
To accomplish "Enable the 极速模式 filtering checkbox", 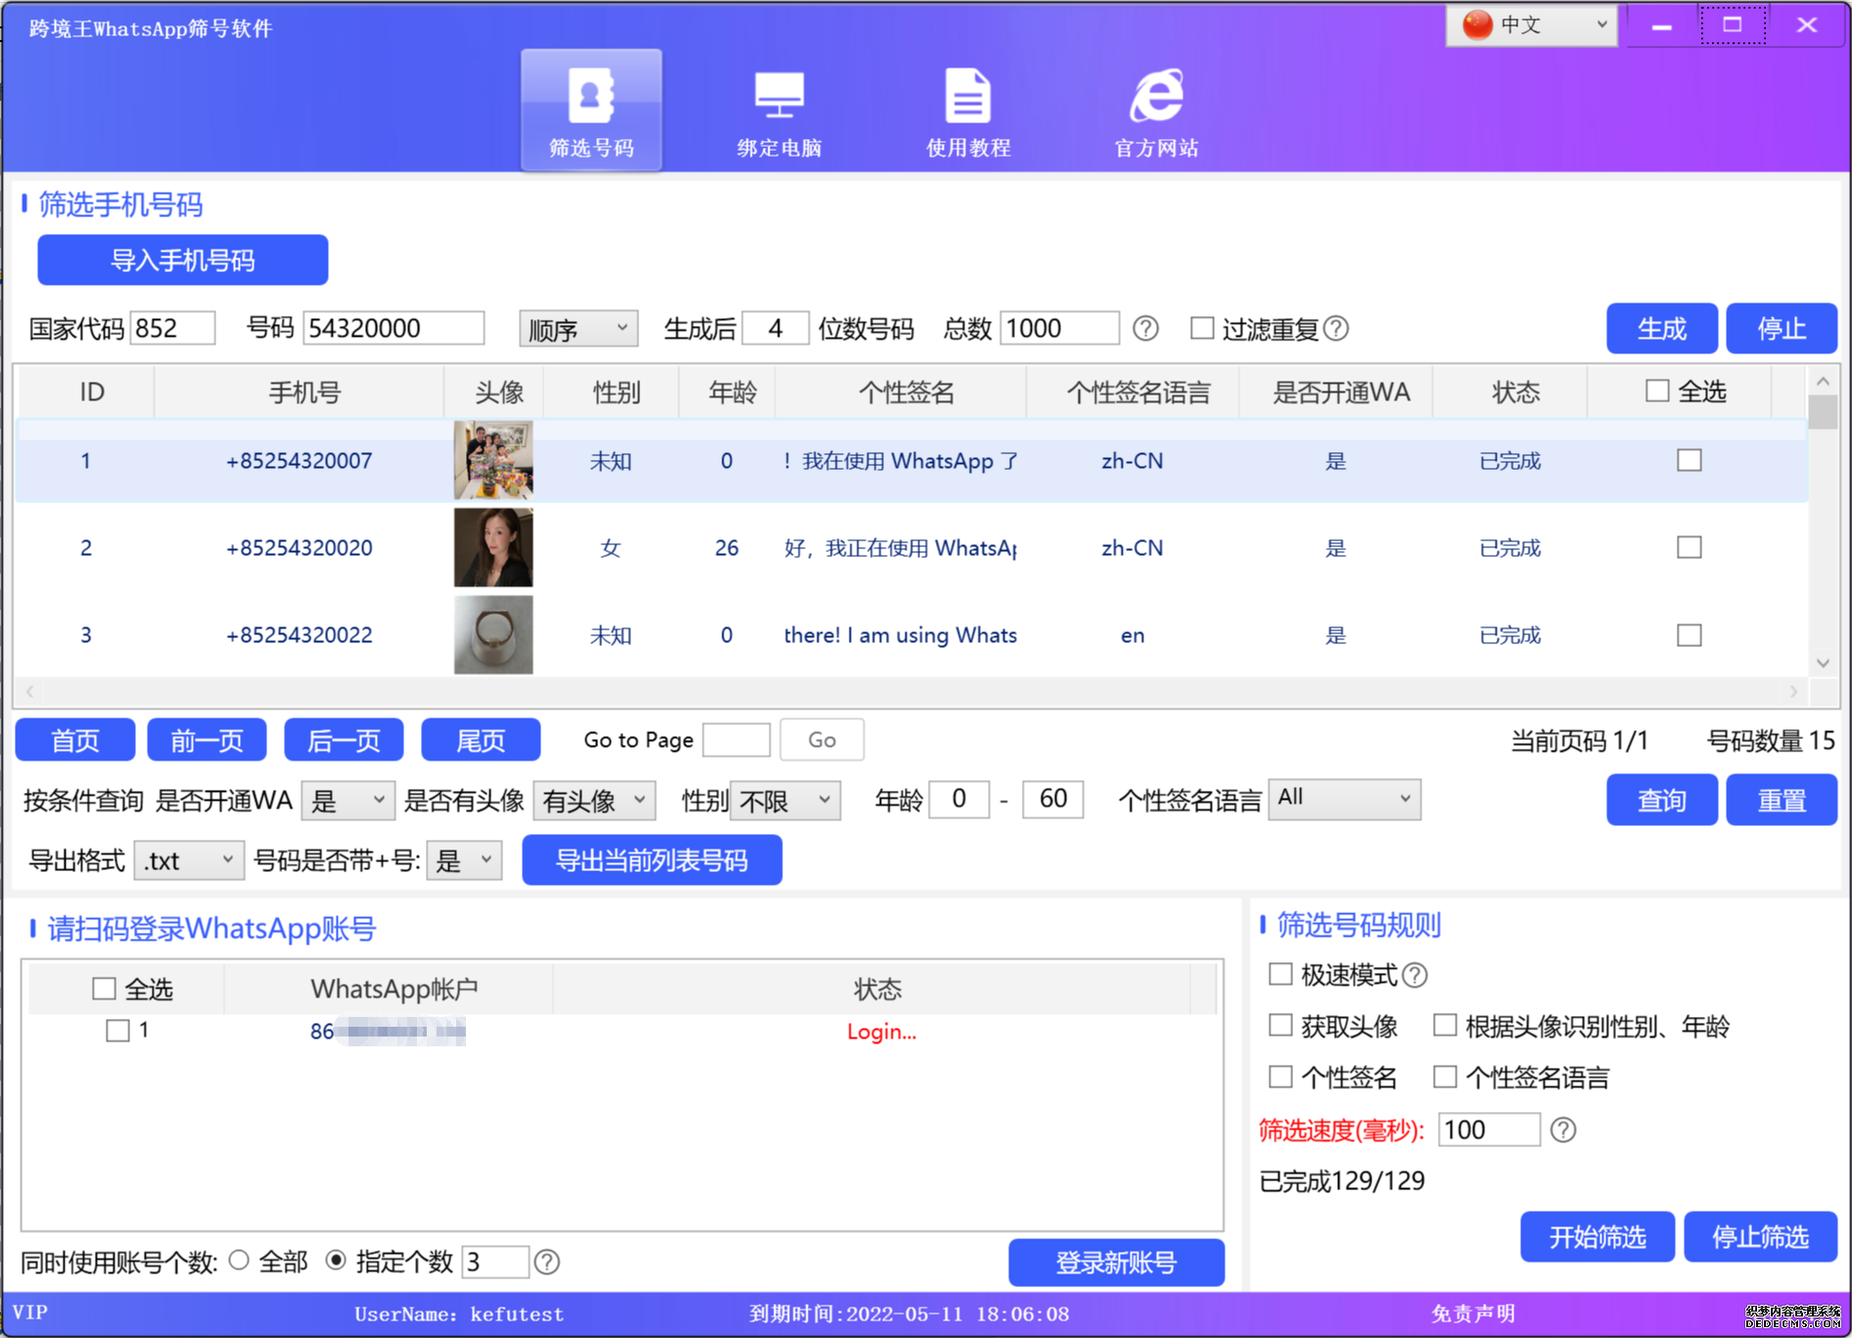I will point(1280,974).
